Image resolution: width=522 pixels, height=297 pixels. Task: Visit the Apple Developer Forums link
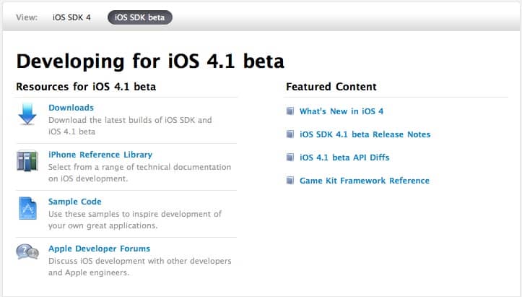point(99,249)
